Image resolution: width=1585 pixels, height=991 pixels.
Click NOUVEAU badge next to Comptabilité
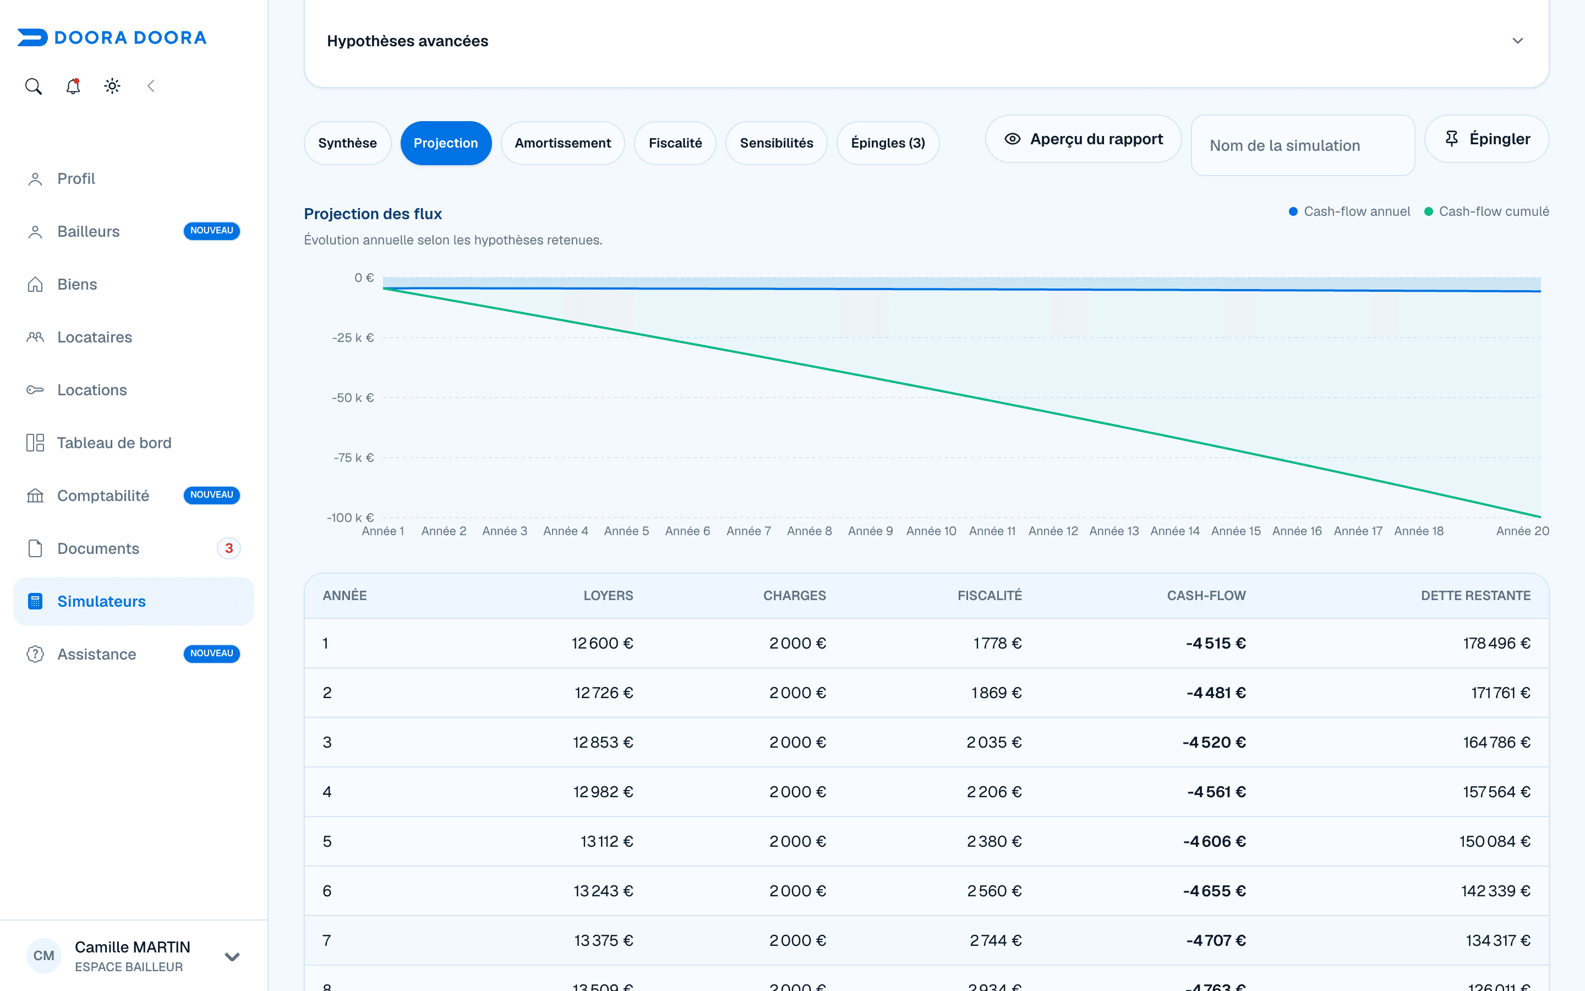tap(211, 495)
